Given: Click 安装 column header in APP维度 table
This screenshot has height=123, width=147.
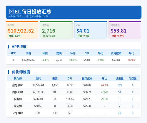Looking at the screenshot, I should point(59,53).
